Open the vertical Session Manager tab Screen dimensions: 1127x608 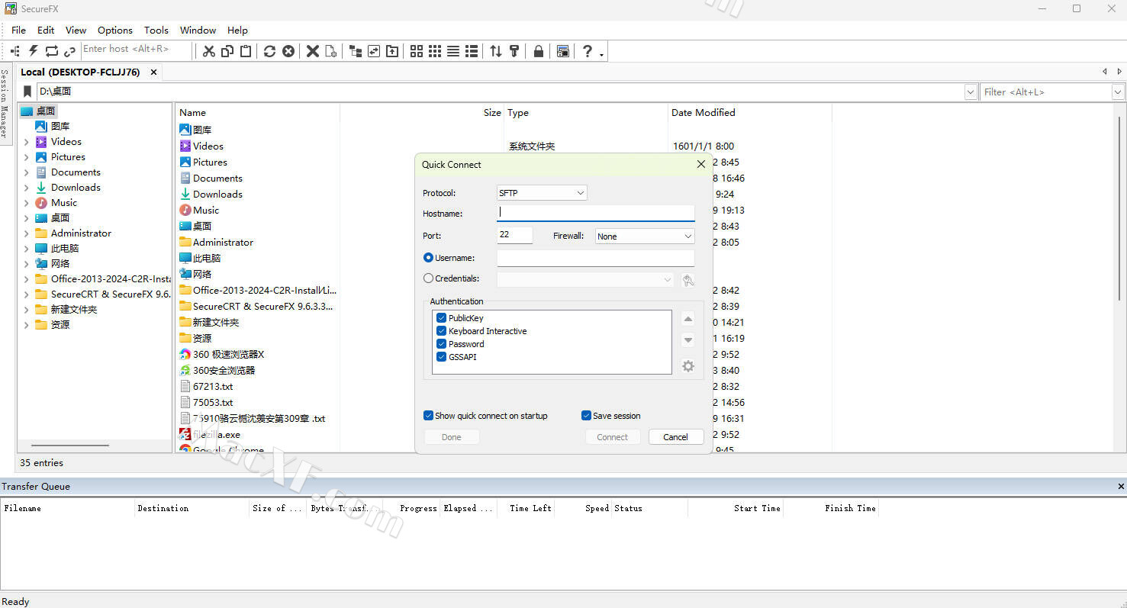point(5,103)
